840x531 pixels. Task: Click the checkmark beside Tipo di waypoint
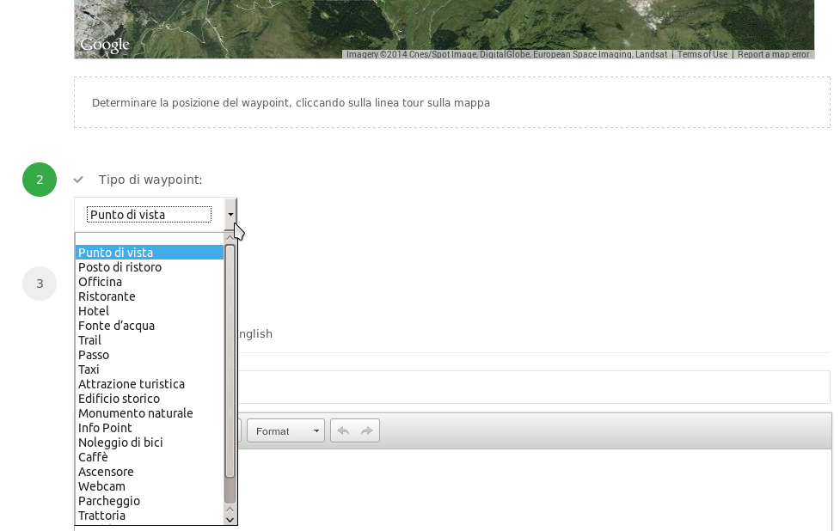[x=78, y=180]
